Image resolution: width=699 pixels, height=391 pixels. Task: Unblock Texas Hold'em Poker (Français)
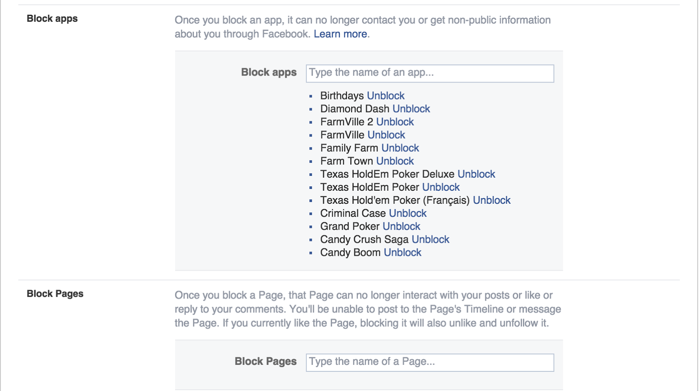click(x=491, y=200)
